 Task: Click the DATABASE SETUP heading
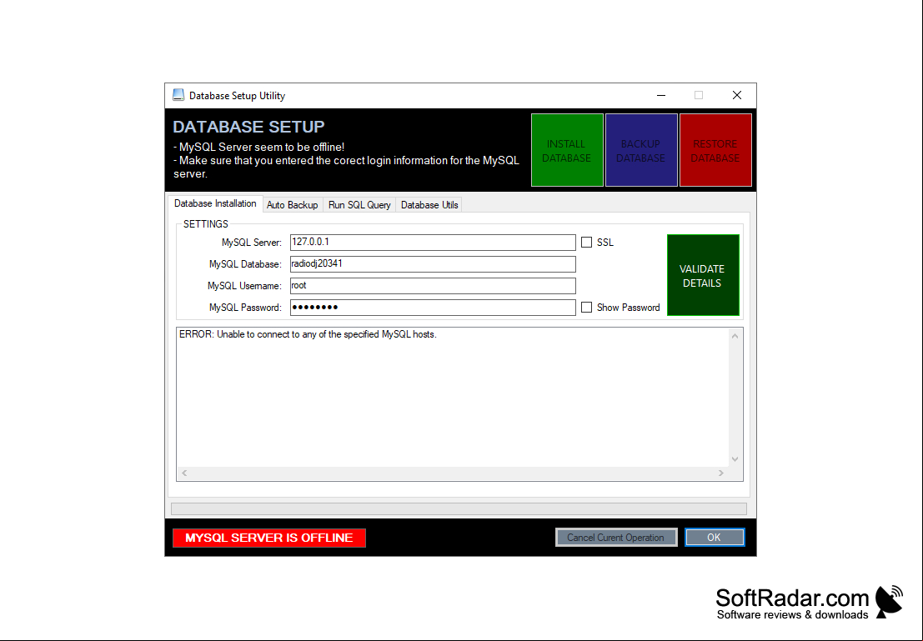[248, 128]
